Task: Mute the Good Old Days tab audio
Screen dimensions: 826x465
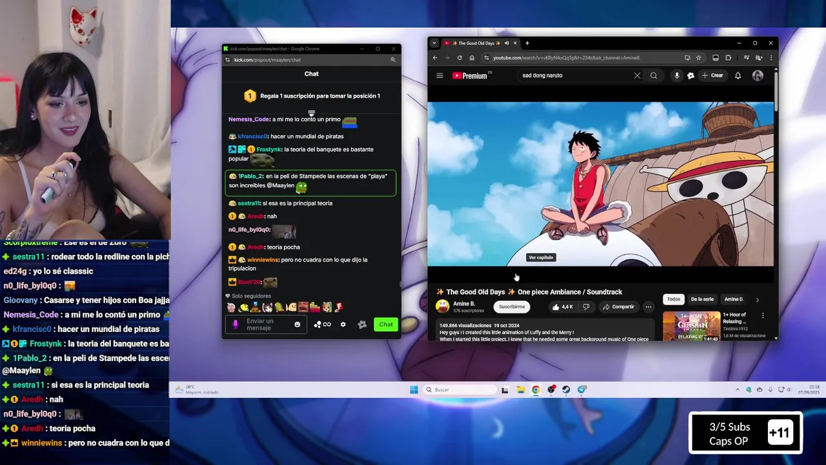Action: [x=507, y=43]
